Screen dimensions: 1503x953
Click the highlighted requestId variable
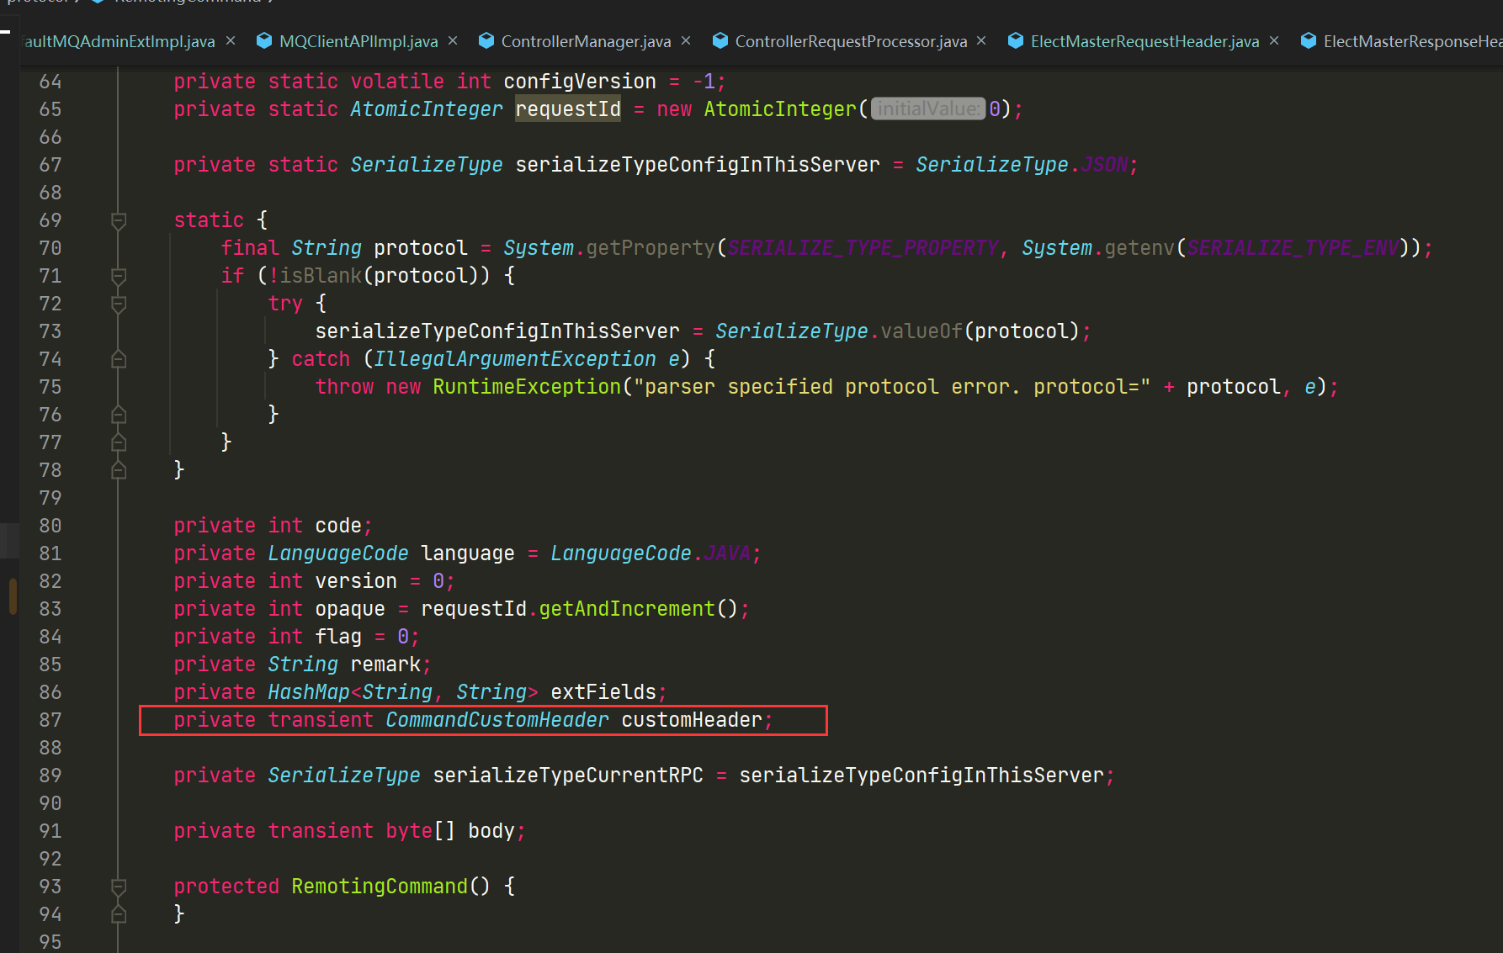(568, 109)
